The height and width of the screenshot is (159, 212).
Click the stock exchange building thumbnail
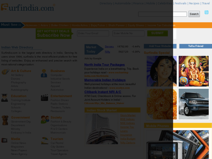[x=102, y=129]
